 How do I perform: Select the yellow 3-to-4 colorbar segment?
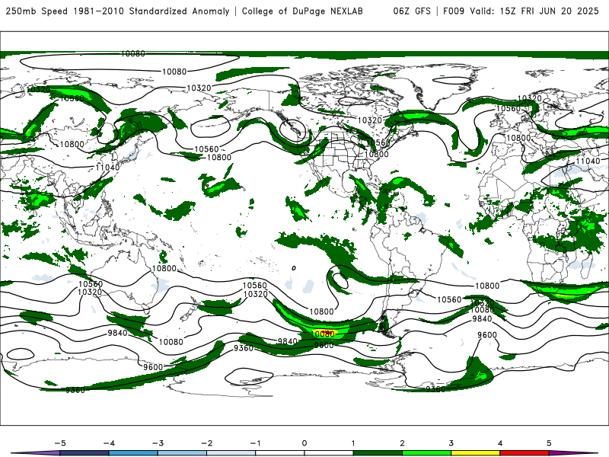pyautogui.click(x=475, y=453)
